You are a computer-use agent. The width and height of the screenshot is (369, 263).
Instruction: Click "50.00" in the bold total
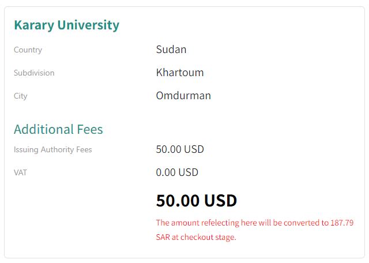click(178, 201)
